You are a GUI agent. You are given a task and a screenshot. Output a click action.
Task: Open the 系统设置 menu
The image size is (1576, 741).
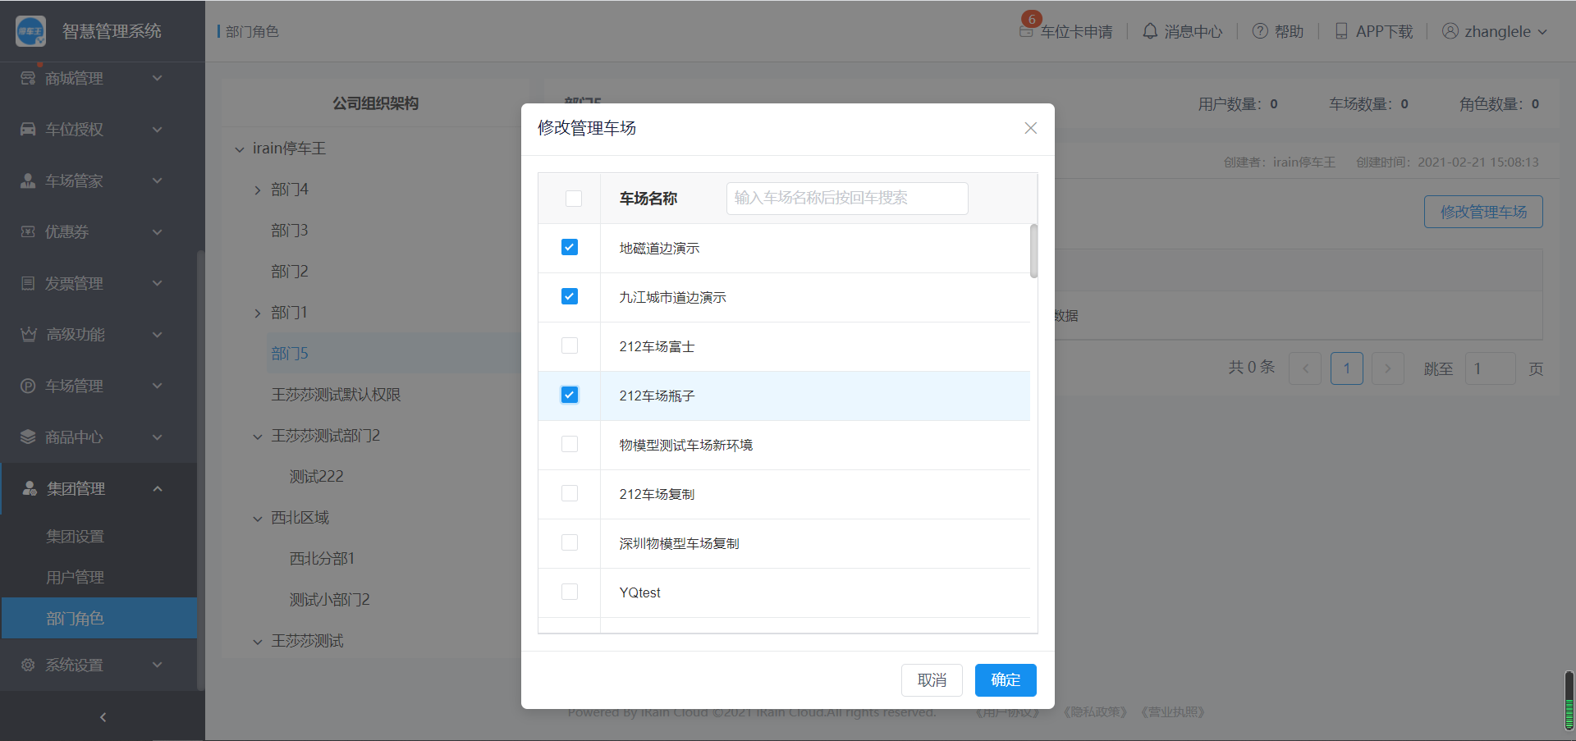point(98,665)
